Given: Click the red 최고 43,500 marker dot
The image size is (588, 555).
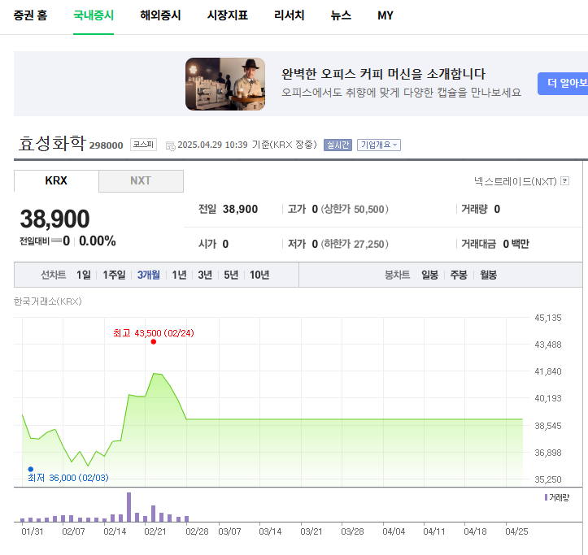Looking at the screenshot, I should (x=154, y=342).
